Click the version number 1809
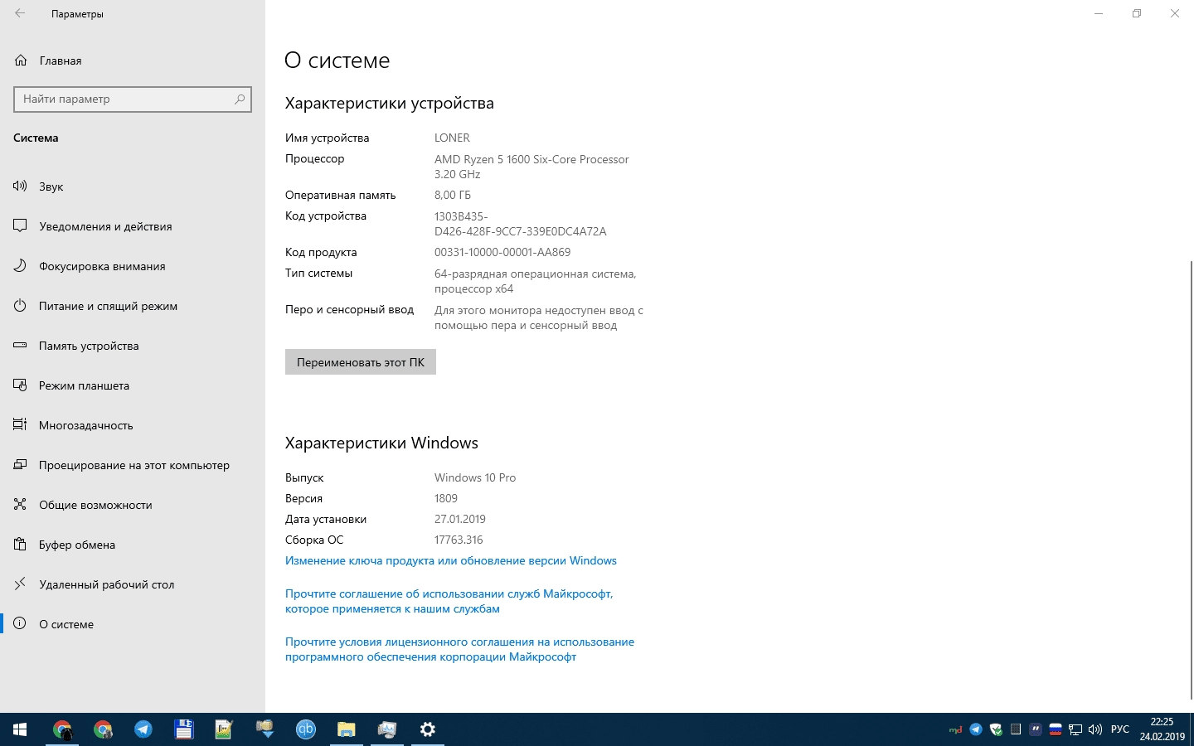 pyautogui.click(x=446, y=498)
